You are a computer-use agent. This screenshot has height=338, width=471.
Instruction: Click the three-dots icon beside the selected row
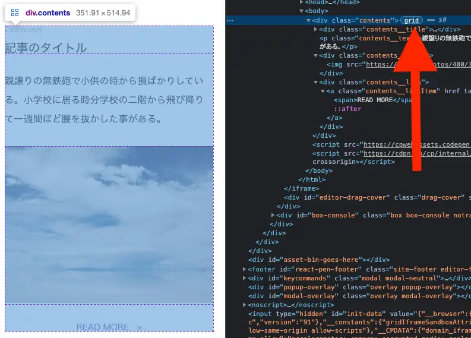(230, 20)
